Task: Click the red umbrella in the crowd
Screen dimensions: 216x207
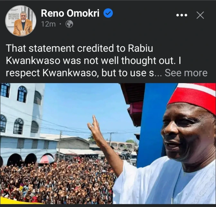Action: tap(47, 159)
